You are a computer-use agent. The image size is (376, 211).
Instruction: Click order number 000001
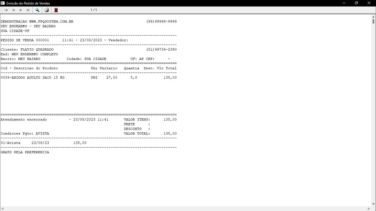coord(42,40)
